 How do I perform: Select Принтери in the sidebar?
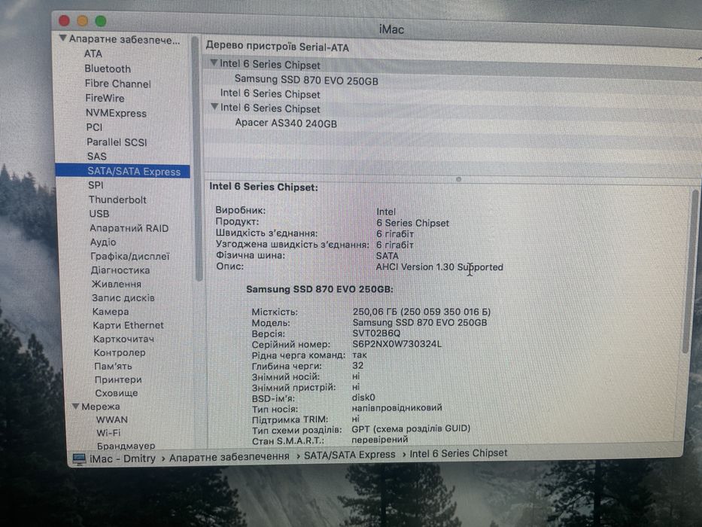coord(118,379)
